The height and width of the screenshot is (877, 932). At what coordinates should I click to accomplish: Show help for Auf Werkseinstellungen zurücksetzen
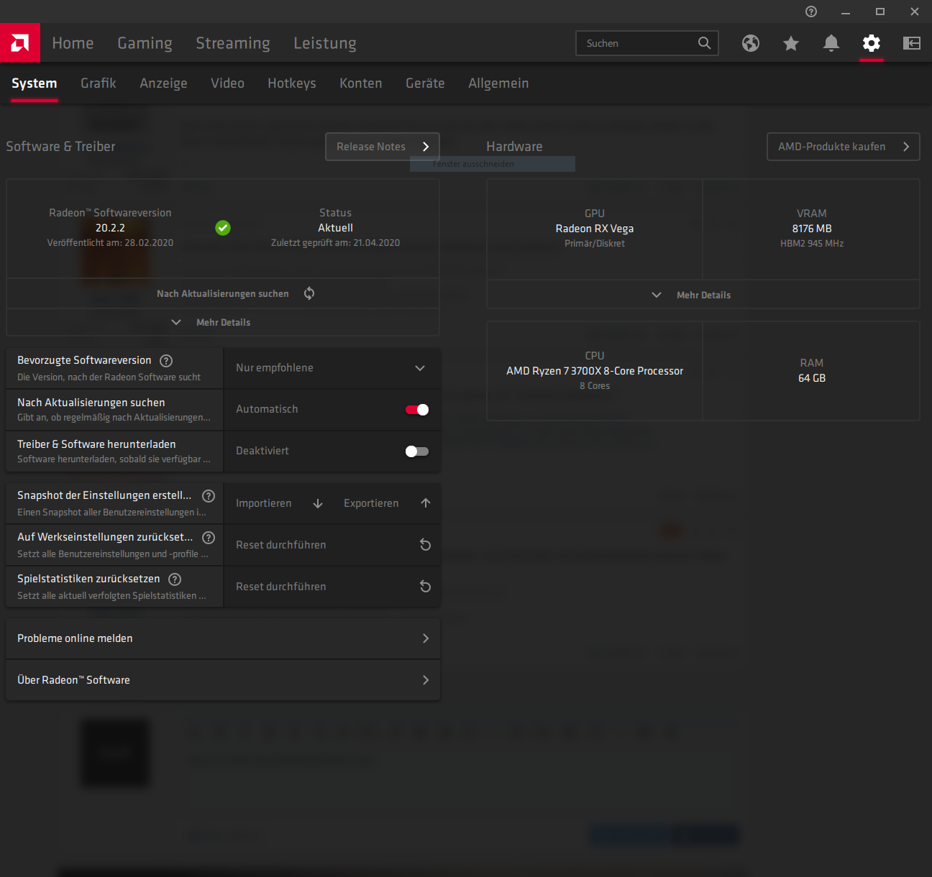coord(209,538)
